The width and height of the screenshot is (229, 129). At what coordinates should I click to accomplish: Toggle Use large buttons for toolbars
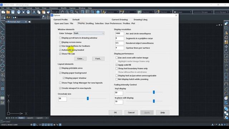[60, 46]
